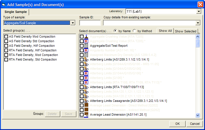Tick the RTA Field Density, Hilf Compaction checkbox

[6, 51]
